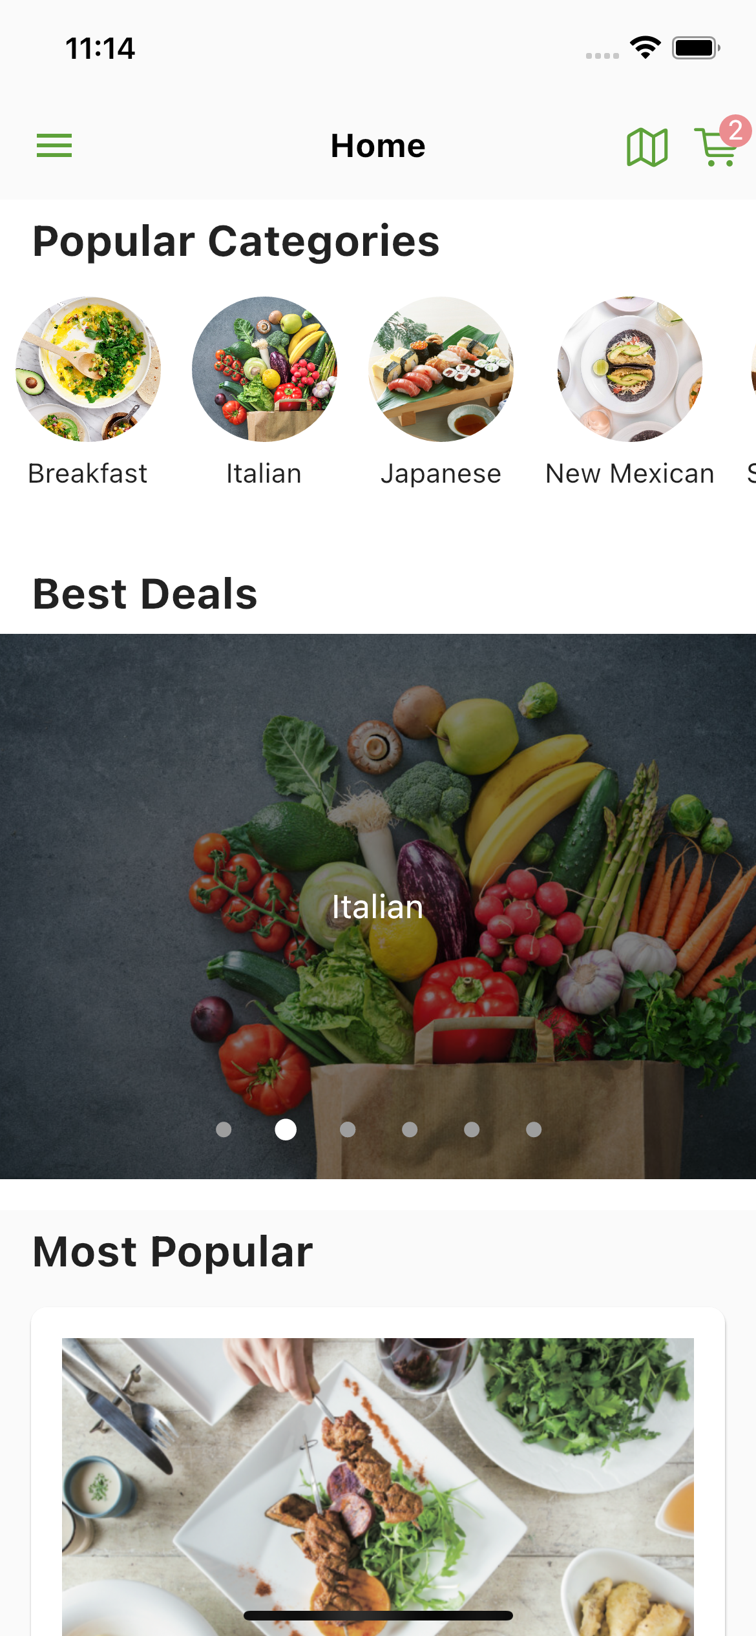The image size is (756, 1636).
Task: Jump to last carousel page dot
Action: pos(534,1129)
